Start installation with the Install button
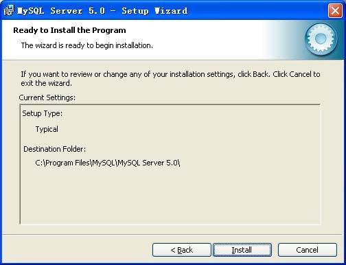This screenshot has height=265, width=346. click(242, 250)
